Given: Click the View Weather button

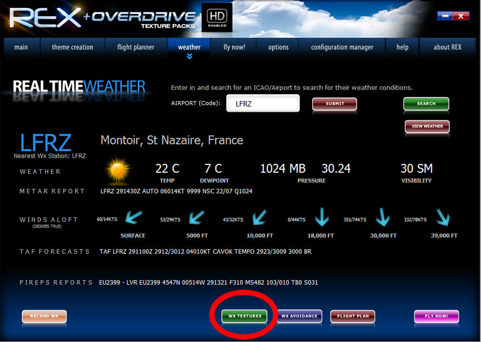Looking at the screenshot, I should coord(427,126).
